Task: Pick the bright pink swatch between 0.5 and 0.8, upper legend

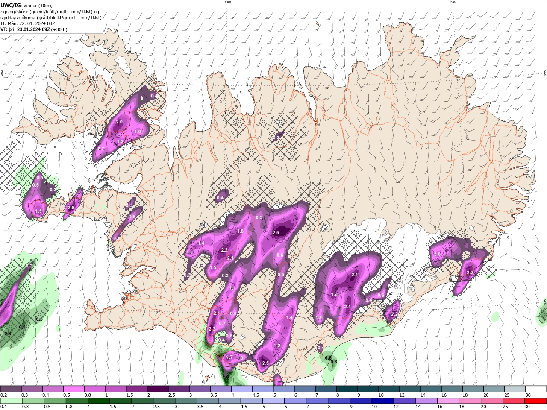Action: (x=74, y=389)
